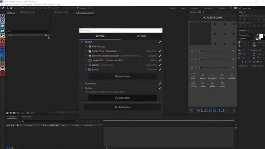
Task: Select the Hand tool
Action: coord(11,8)
